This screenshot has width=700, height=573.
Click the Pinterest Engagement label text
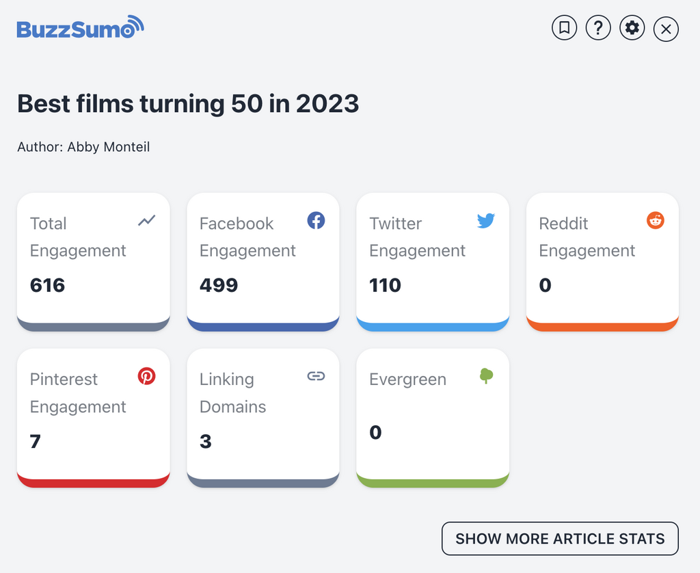(78, 393)
